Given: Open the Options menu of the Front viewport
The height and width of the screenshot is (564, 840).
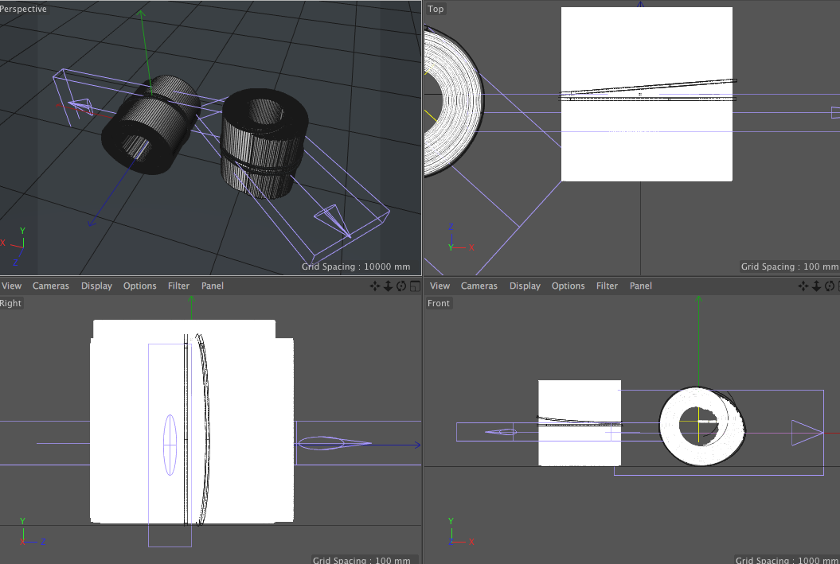Looking at the screenshot, I should click(568, 286).
